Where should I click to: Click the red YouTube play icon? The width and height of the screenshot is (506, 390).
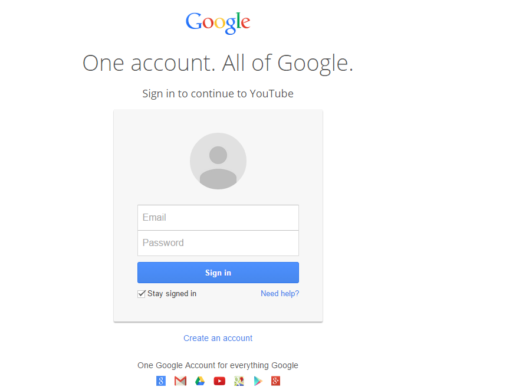click(x=219, y=381)
